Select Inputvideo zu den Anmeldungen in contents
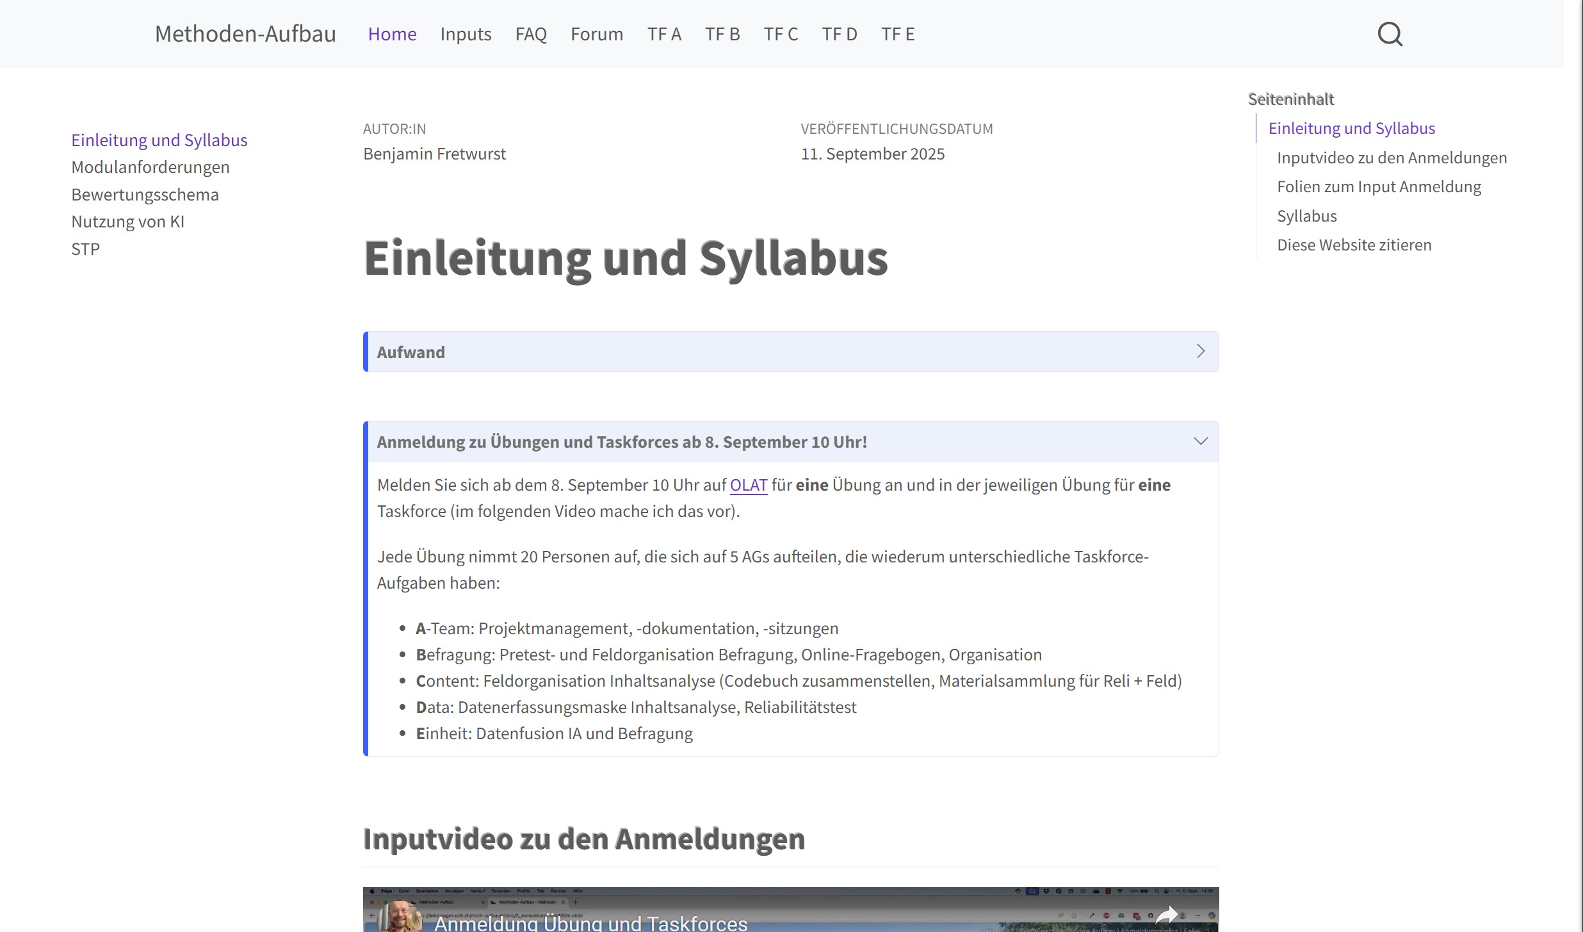 point(1392,157)
